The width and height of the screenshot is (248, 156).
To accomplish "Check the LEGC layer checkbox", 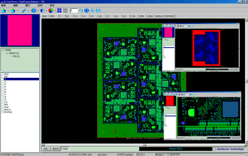I will pyautogui.click(x=2, y=74).
